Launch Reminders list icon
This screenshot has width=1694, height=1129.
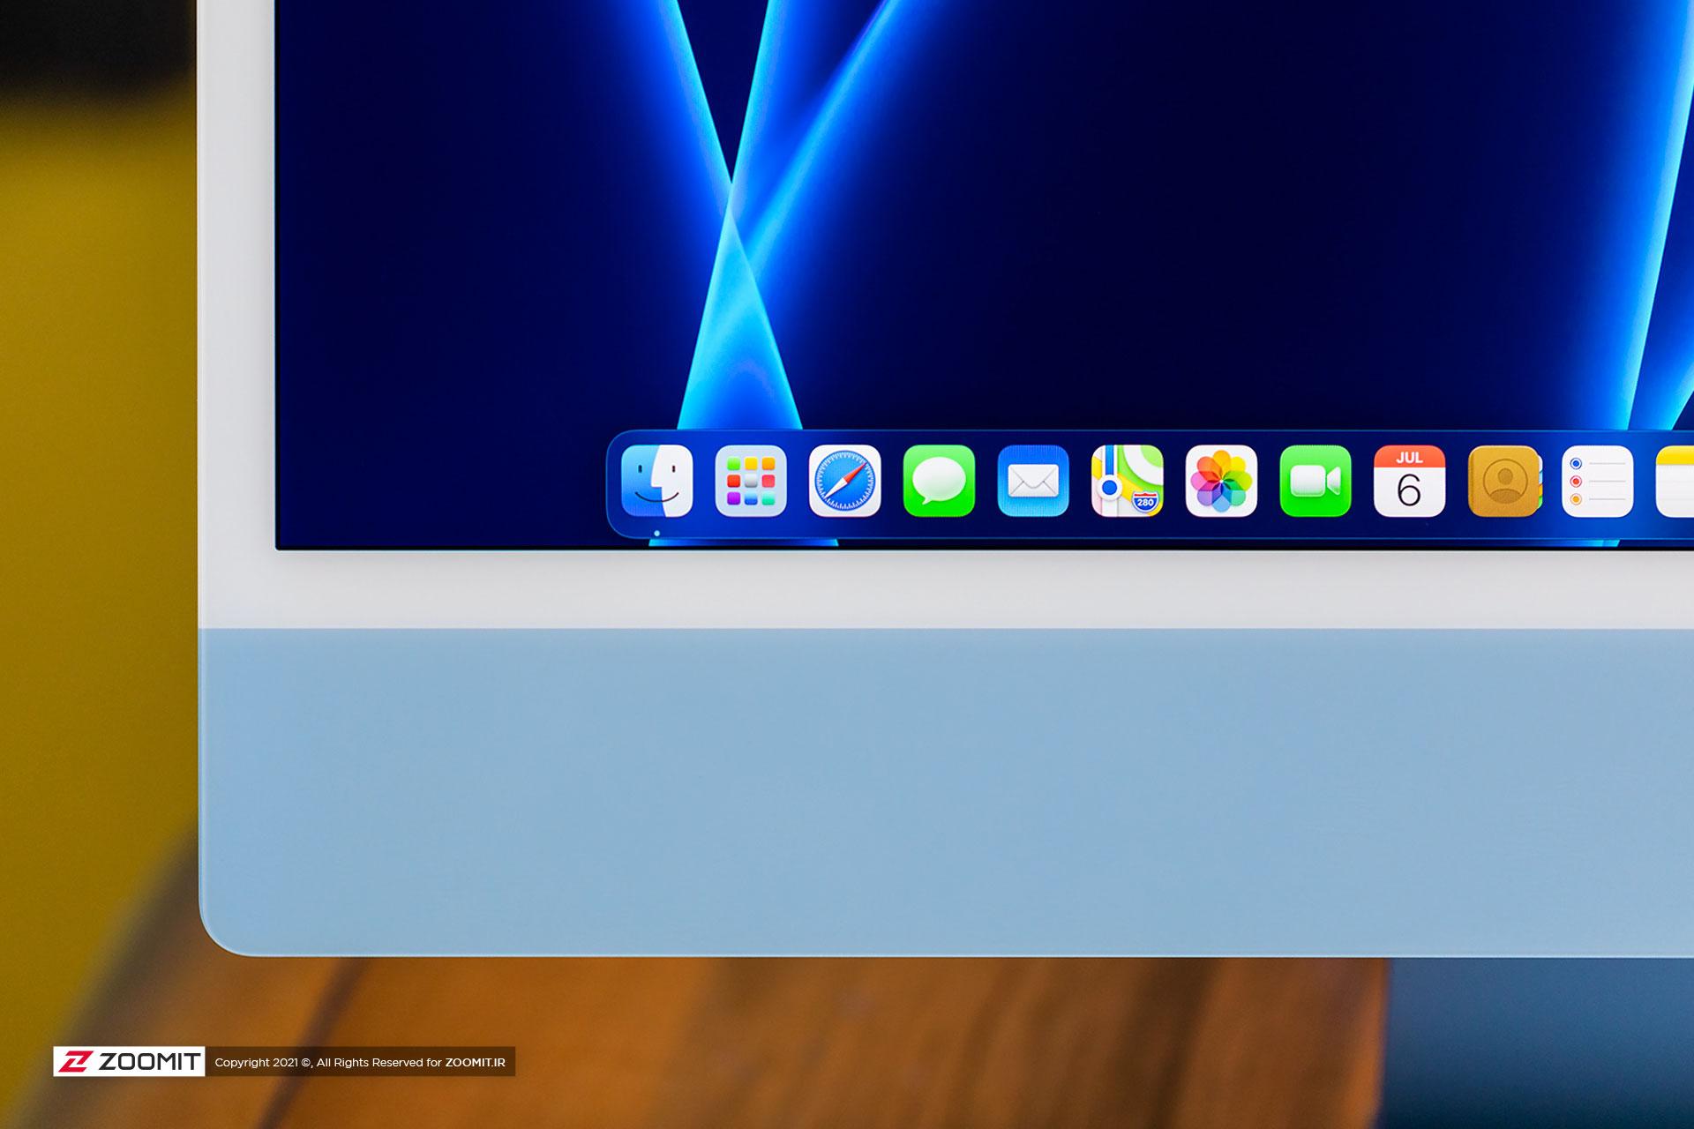pyautogui.click(x=1598, y=481)
